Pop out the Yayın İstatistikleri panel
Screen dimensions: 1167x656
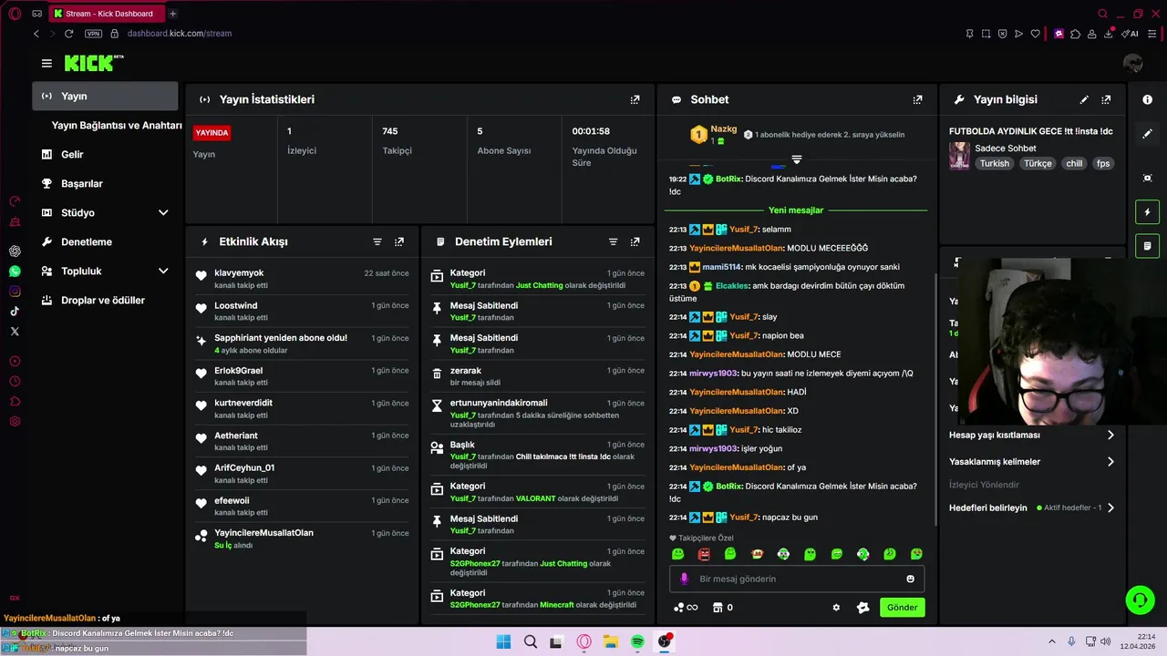[x=635, y=99]
